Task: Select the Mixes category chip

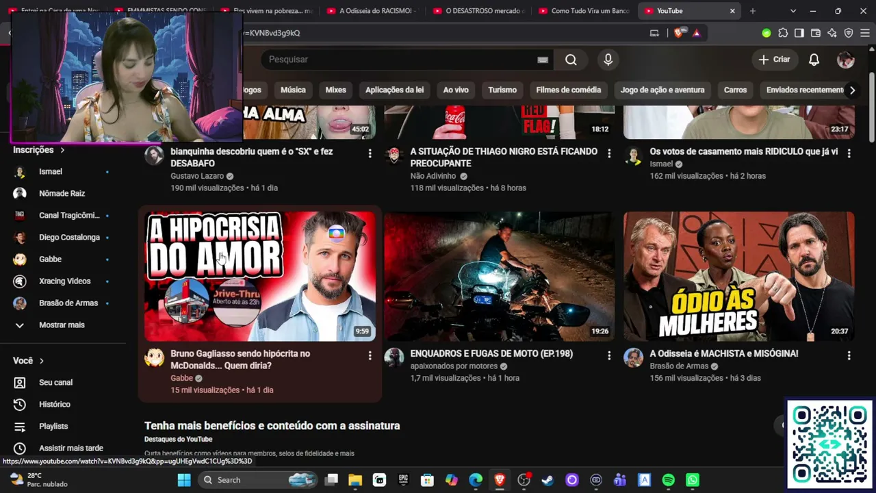Action: tap(335, 90)
